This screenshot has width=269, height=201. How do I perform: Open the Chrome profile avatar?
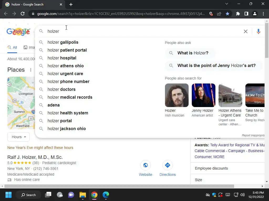click(255, 14)
